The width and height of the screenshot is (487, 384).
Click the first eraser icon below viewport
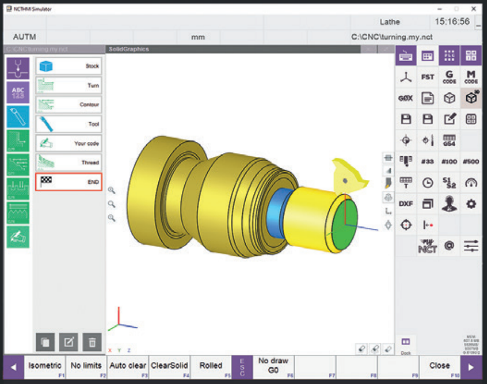[x=362, y=349]
